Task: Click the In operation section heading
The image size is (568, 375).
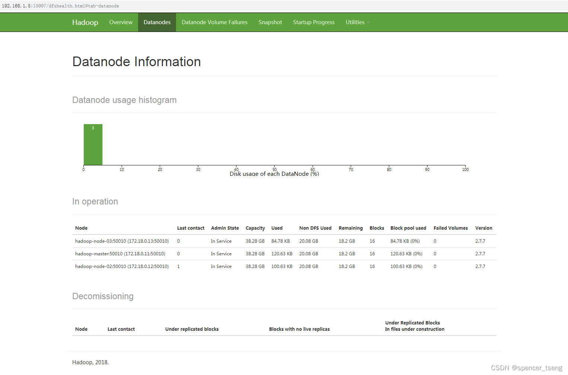Action: 95,201
